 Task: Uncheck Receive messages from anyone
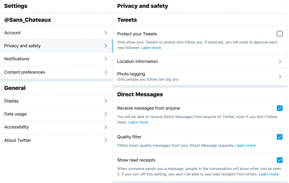279,108
